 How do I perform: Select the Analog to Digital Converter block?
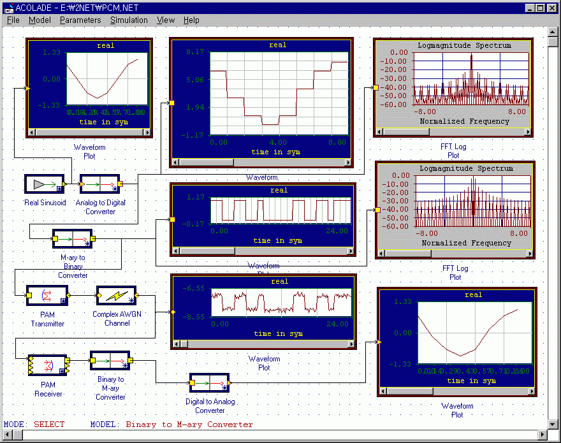click(100, 184)
